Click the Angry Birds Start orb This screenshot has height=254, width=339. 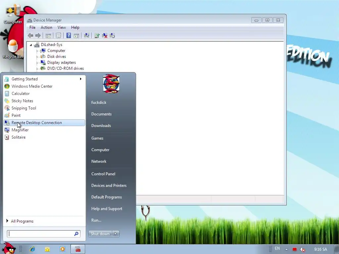pos(9,248)
